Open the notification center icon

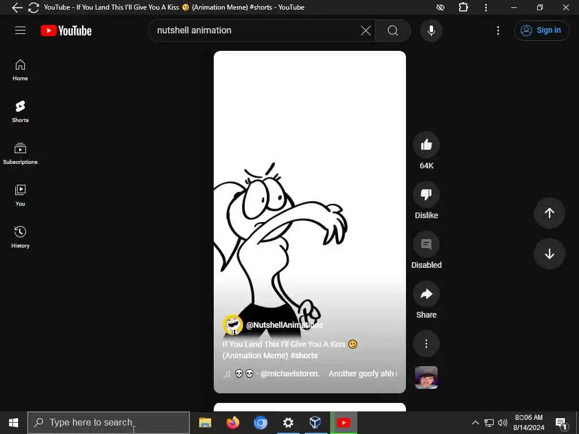pyautogui.click(x=561, y=423)
